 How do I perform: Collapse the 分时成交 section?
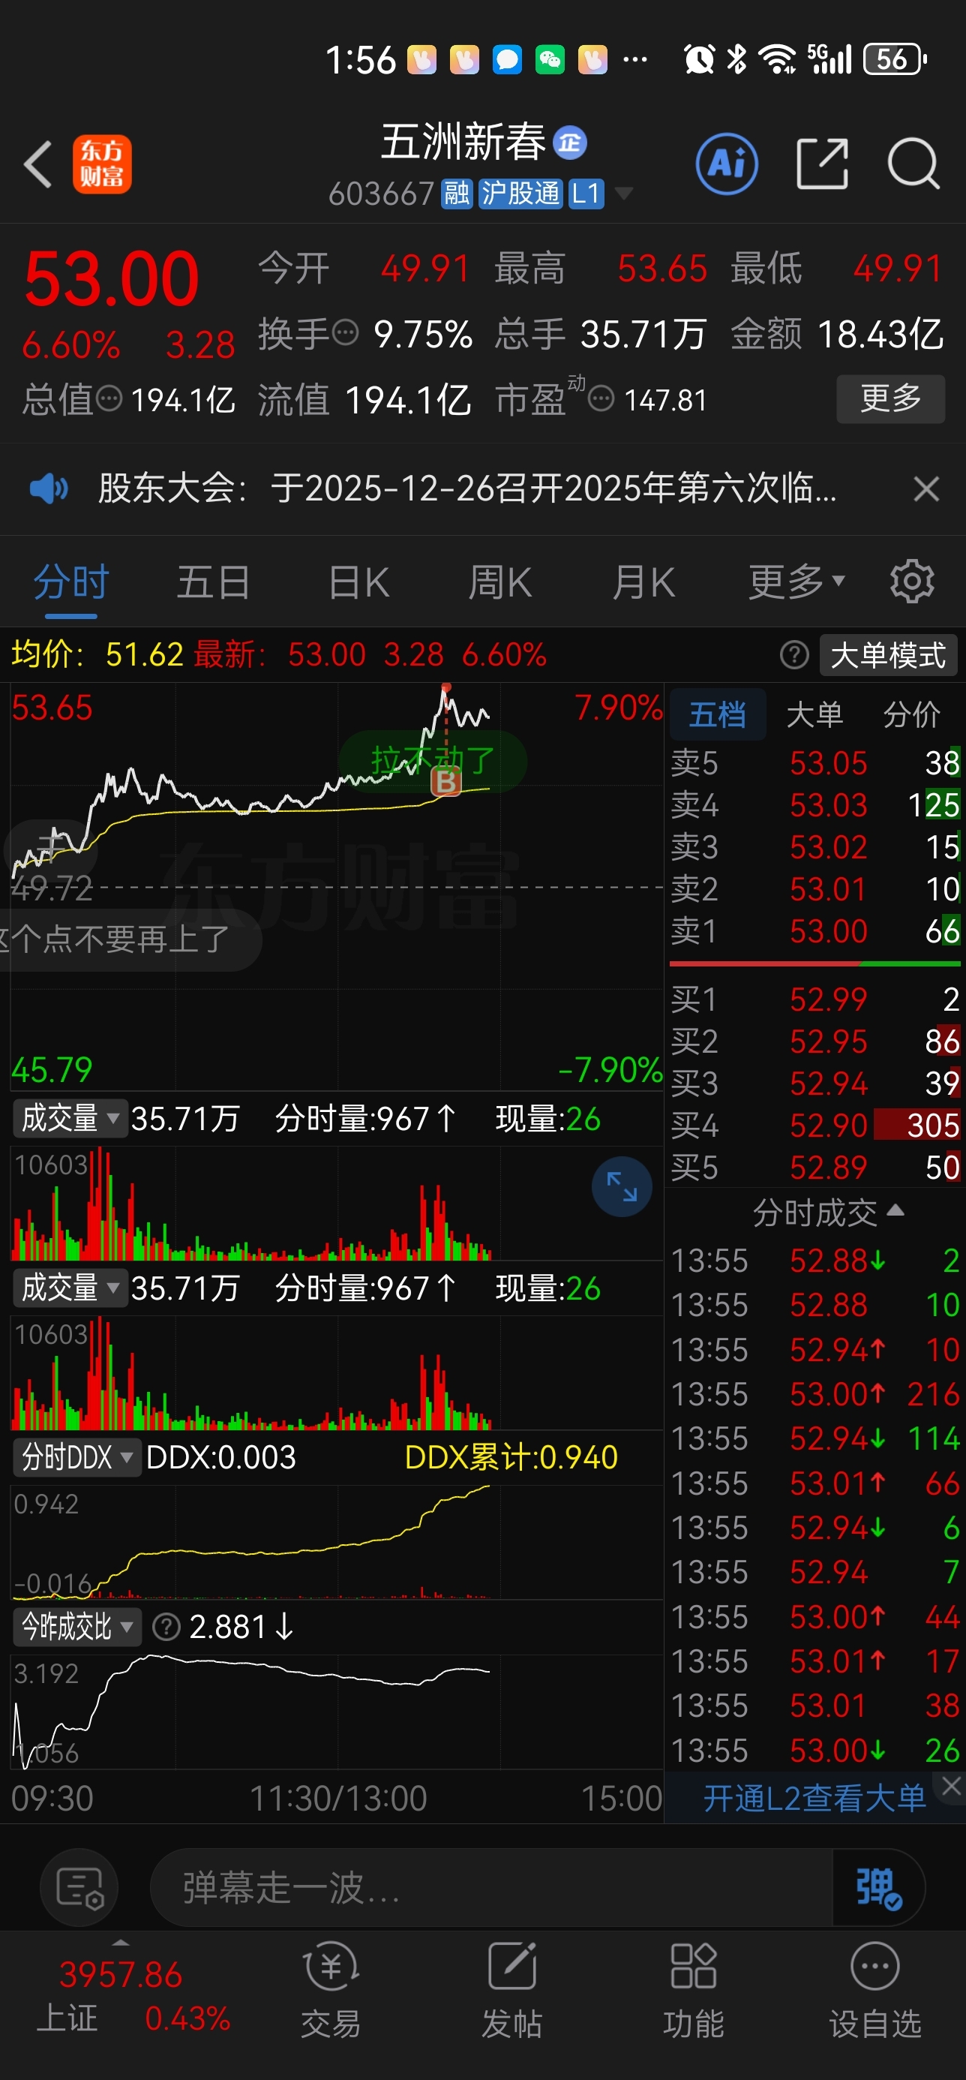tap(827, 1212)
